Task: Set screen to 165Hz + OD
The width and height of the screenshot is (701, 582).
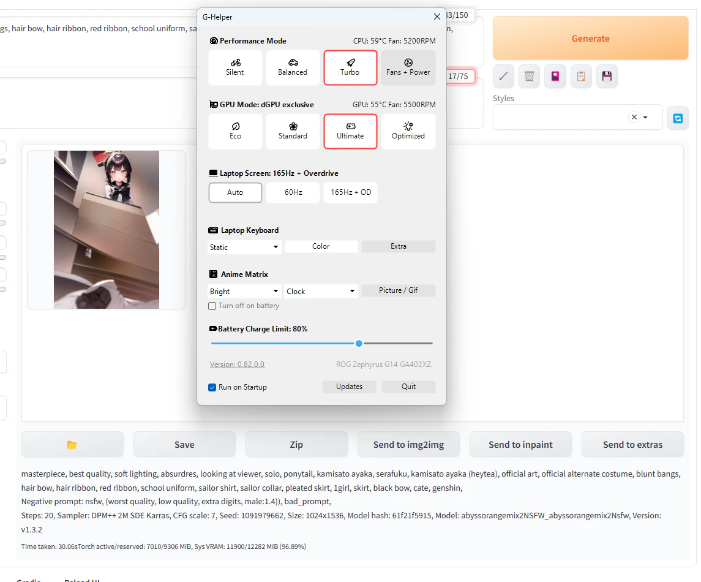Action: pyautogui.click(x=350, y=192)
